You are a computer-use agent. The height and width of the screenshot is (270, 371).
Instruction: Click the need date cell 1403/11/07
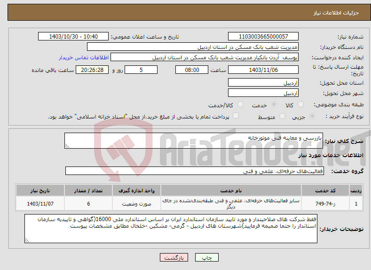[x=40, y=204]
